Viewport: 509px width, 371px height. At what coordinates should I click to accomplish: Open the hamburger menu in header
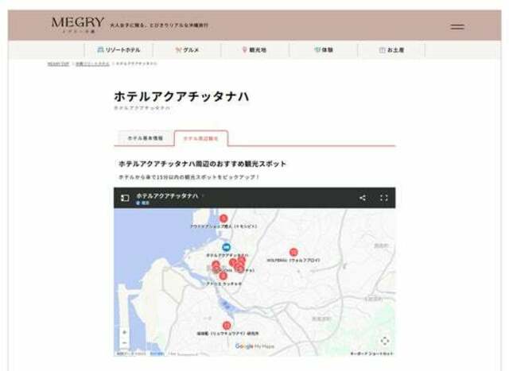click(x=457, y=27)
